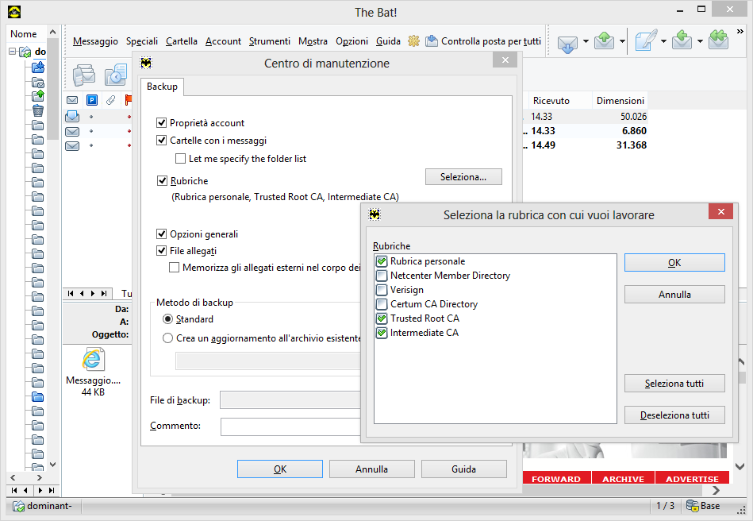Click the dominant- account icon in status bar

click(19, 506)
